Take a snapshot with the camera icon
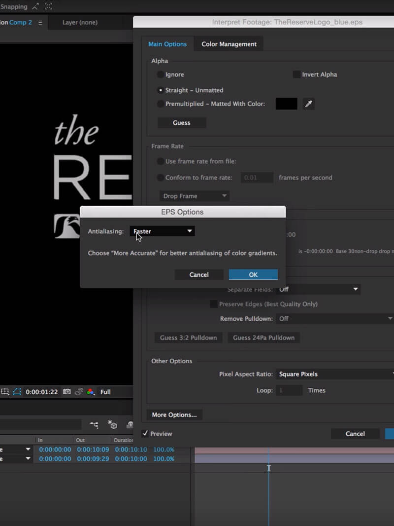Viewport: 394px width, 526px height. point(67,391)
